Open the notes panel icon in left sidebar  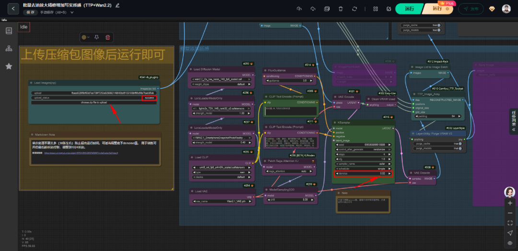(x=9, y=31)
